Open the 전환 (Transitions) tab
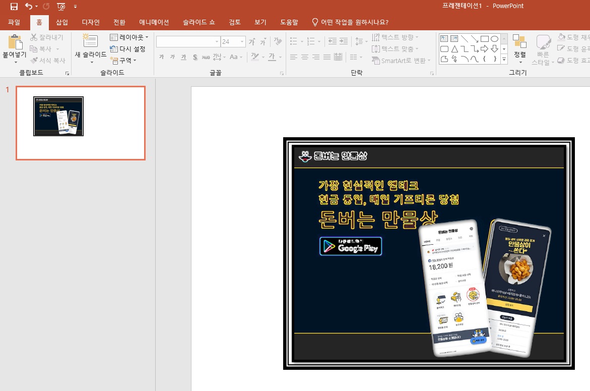This screenshot has width=590, height=391. pos(119,22)
